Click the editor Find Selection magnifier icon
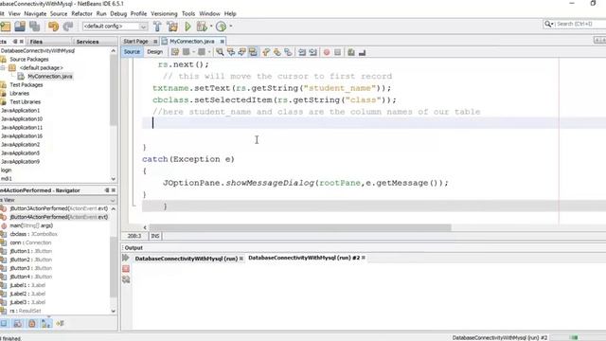606x341 pixels. (220, 52)
